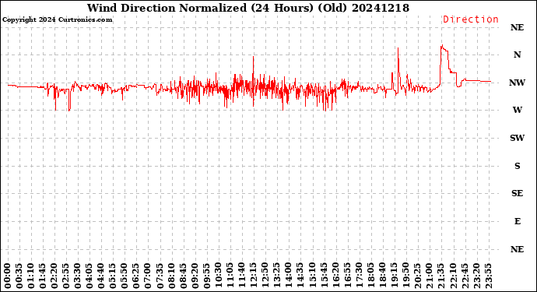The width and height of the screenshot is (537, 292).
Task: Click the 18:40 time axis label
Action: (x=382, y=276)
